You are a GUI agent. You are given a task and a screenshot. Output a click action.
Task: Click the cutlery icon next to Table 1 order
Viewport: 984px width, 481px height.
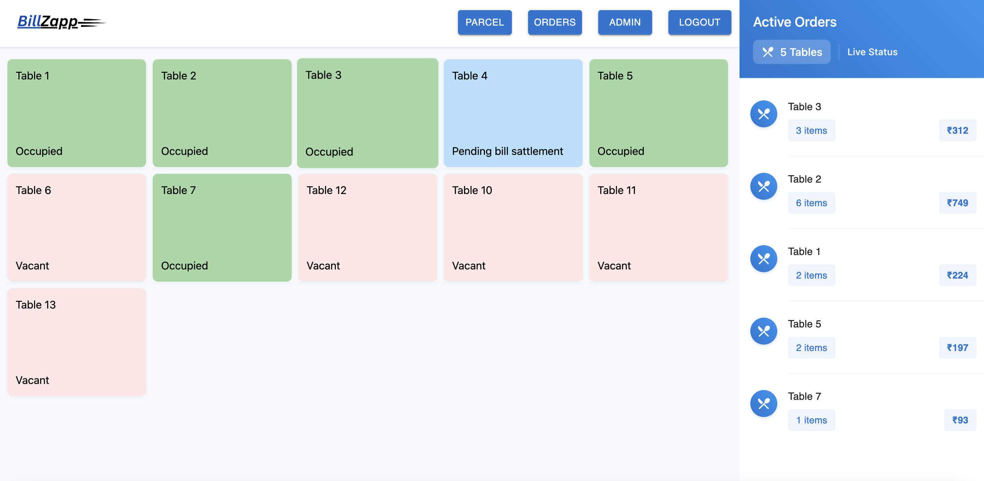coord(763,258)
